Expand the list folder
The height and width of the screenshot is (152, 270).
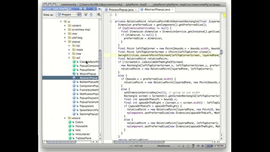tap(69, 46)
